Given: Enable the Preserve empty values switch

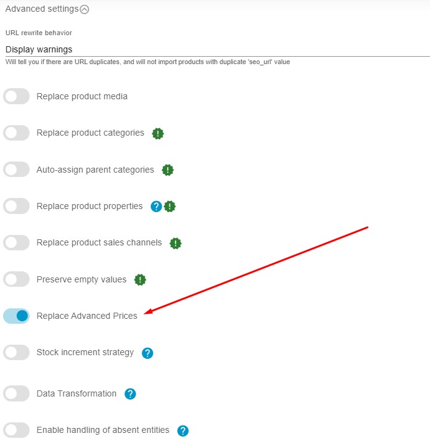Looking at the screenshot, I should tap(17, 280).
